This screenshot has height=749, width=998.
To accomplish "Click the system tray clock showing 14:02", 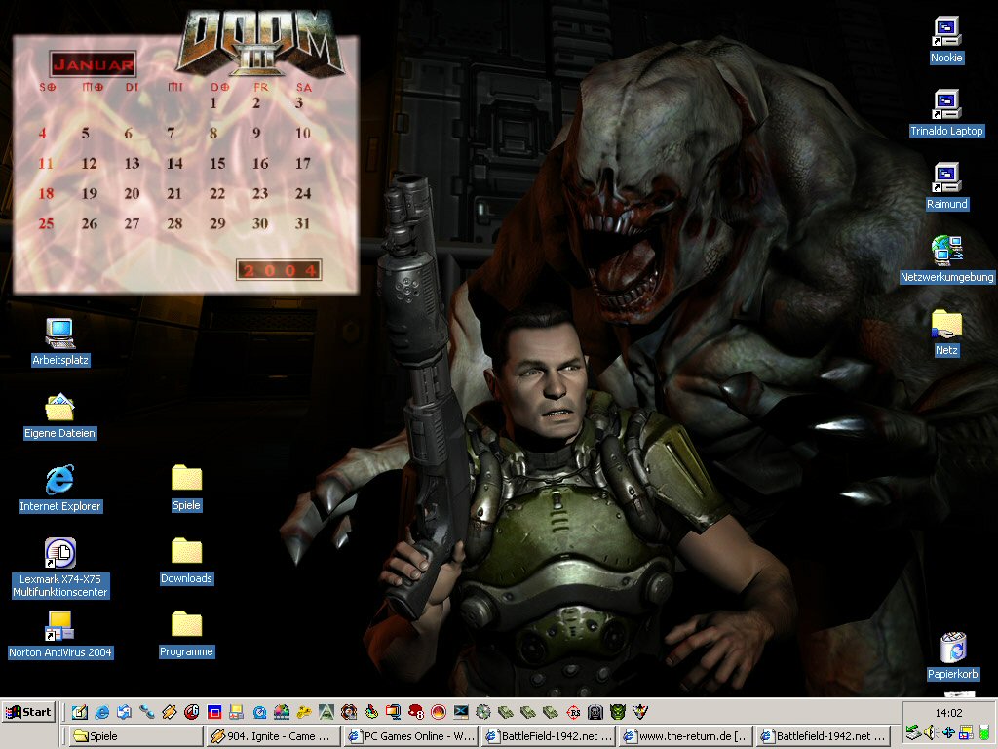I will click(x=948, y=713).
